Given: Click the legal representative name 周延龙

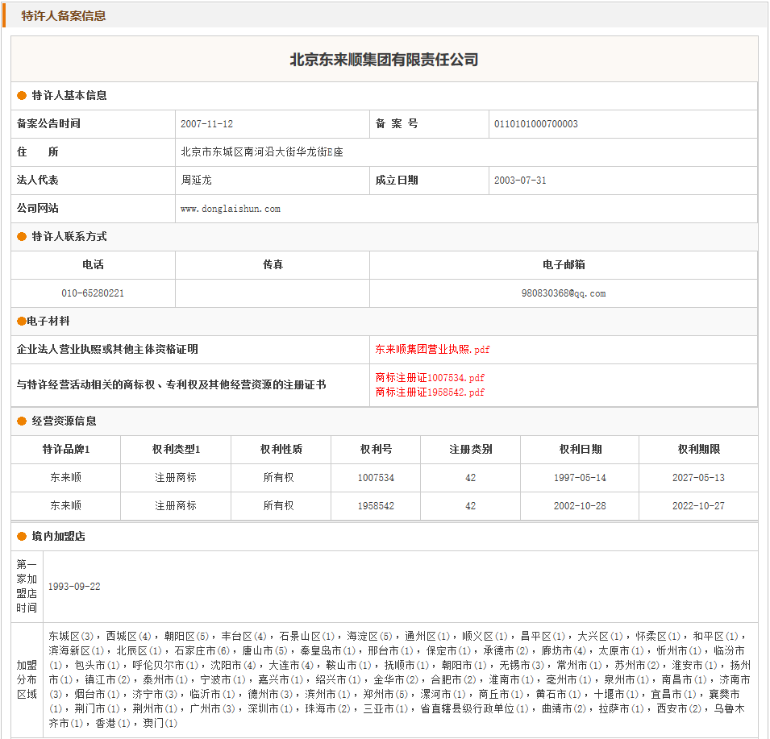Looking at the screenshot, I should pyautogui.click(x=196, y=181).
